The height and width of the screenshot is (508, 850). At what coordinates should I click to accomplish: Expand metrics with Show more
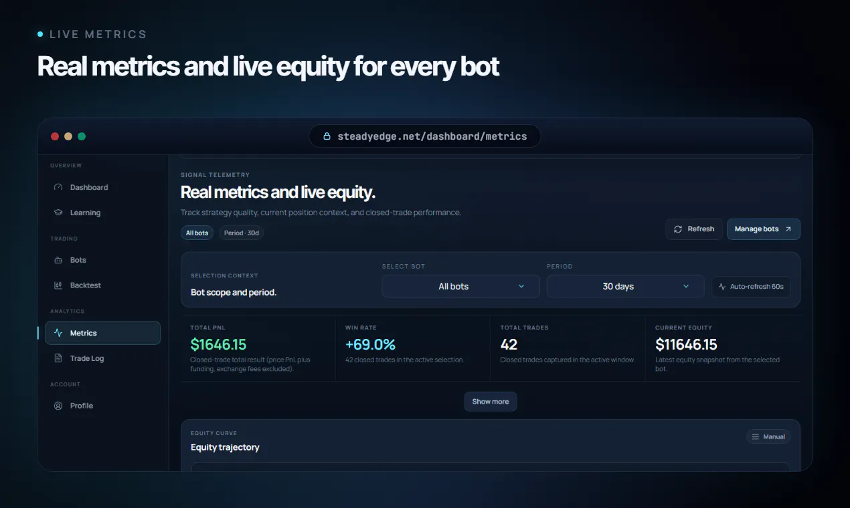[x=491, y=402]
